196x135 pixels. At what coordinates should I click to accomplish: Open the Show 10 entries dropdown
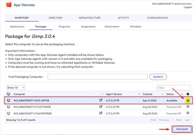(16, 88)
